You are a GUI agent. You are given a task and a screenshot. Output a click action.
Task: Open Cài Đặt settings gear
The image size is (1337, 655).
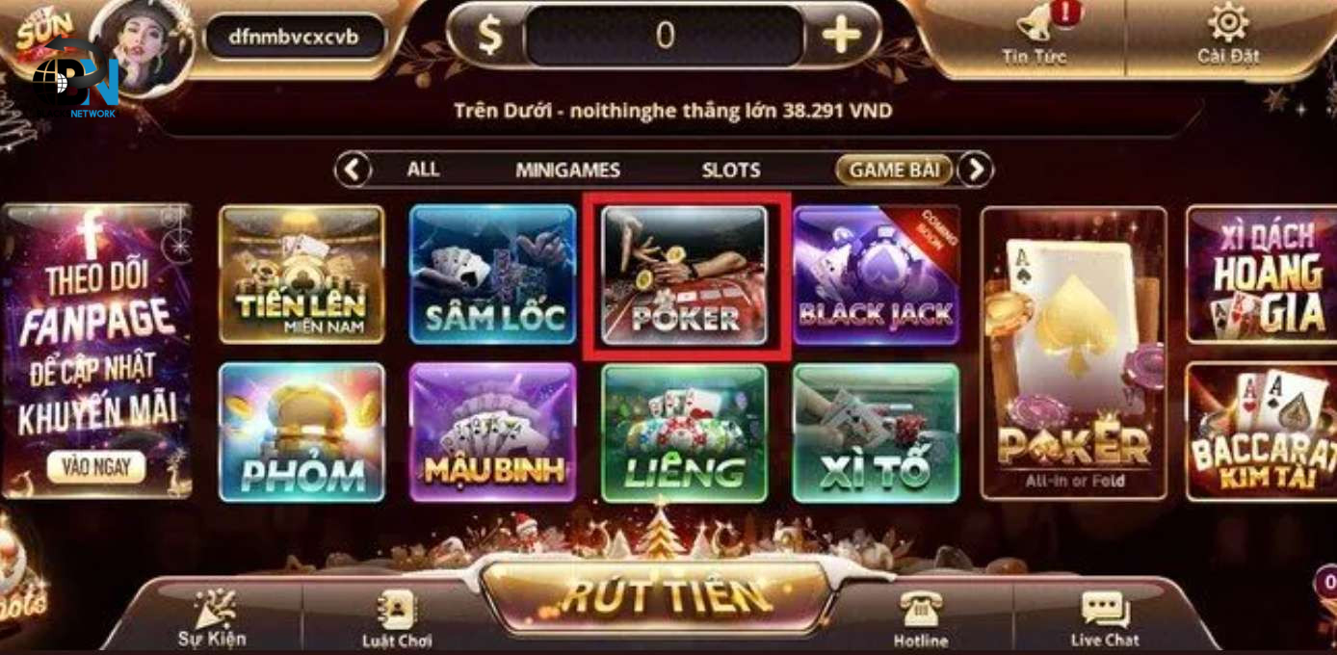click(x=1228, y=22)
